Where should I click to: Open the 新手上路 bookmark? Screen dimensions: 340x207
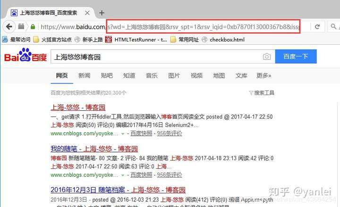click(x=88, y=40)
